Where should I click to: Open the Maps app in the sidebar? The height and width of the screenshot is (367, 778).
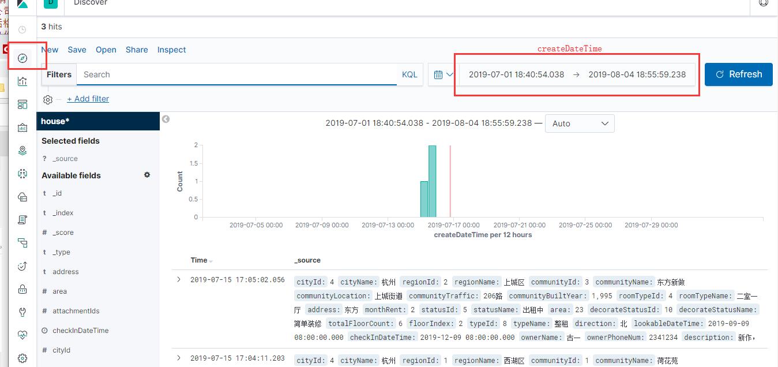(x=22, y=150)
